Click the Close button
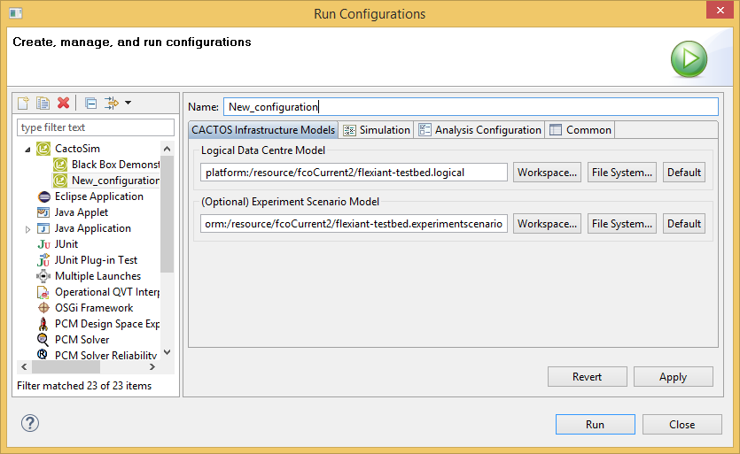 coord(682,424)
